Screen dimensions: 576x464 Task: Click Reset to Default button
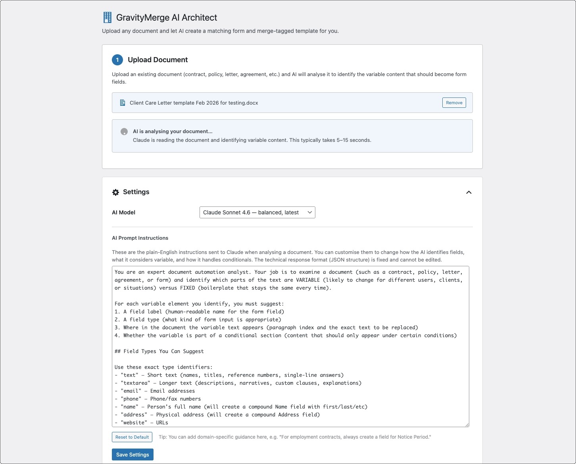(132, 437)
